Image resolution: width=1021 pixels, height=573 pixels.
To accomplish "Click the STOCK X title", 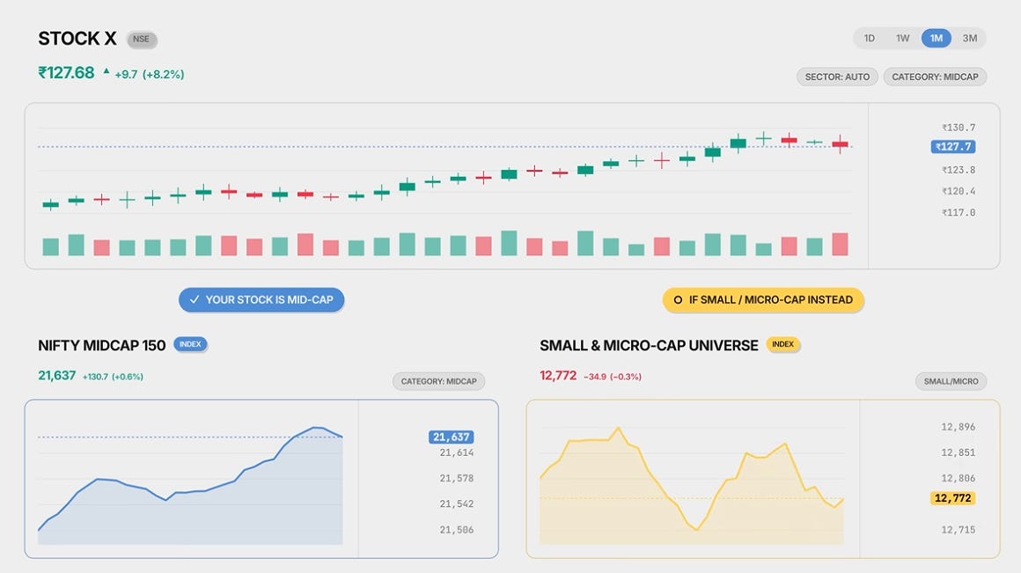I will coord(77,39).
